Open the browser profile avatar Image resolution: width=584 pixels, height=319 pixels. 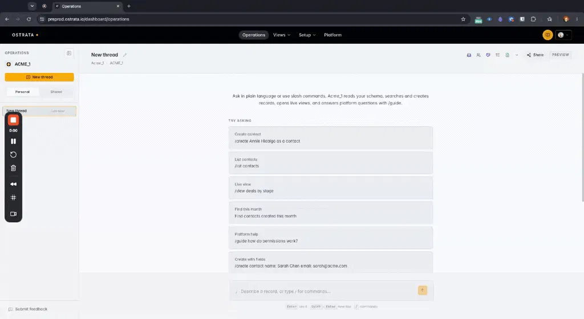566,19
